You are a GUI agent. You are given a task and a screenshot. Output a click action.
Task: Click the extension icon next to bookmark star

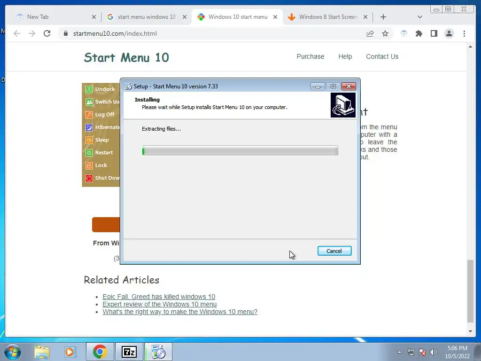[x=403, y=33]
